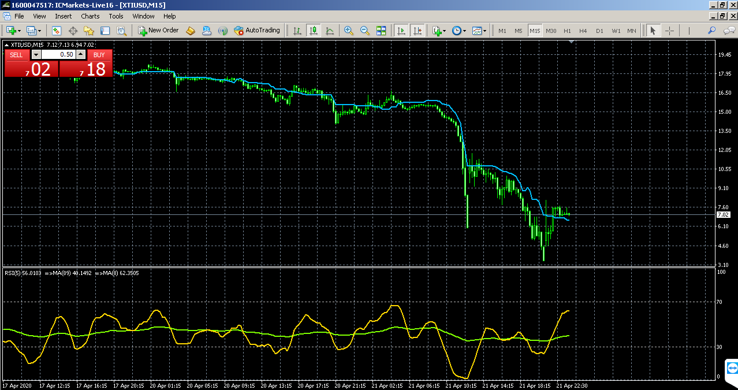The width and height of the screenshot is (738, 390).
Task: Switch to Line Chart display
Action: point(330,31)
